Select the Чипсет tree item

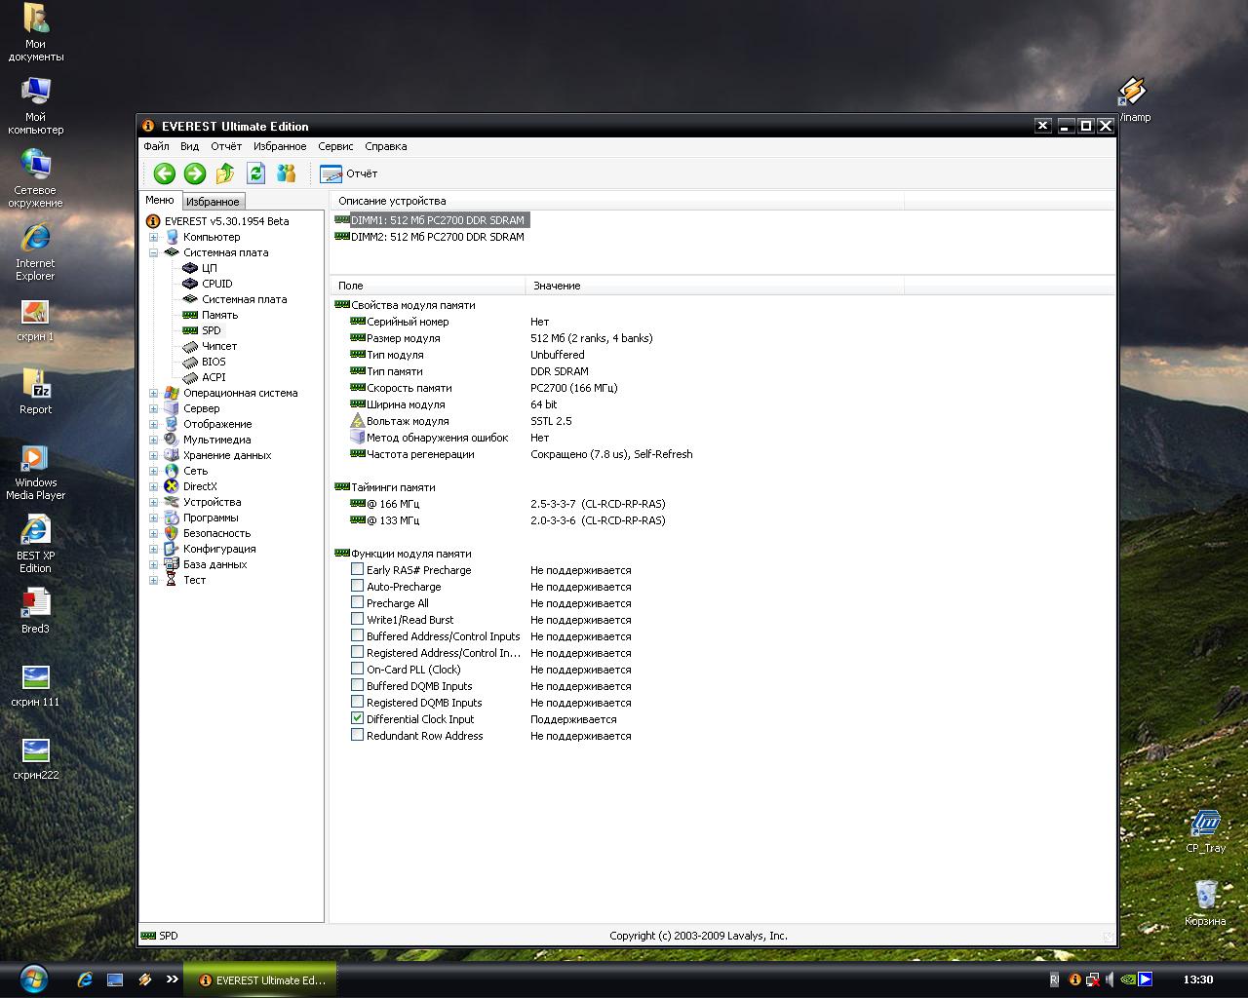pyautogui.click(x=218, y=346)
